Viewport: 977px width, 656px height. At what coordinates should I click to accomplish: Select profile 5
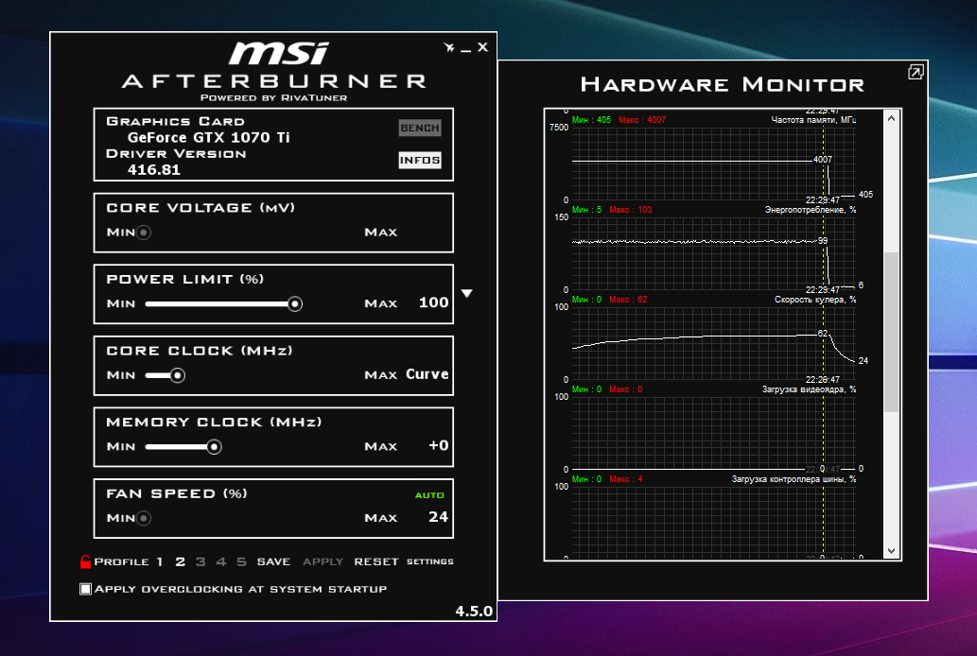[241, 561]
